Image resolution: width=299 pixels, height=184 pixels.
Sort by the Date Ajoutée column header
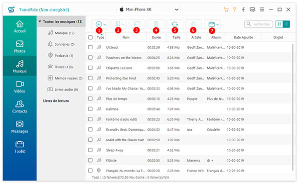tap(244, 37)
